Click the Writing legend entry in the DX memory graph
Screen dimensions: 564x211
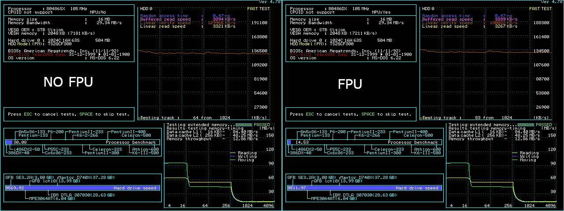tap(529, 156)
